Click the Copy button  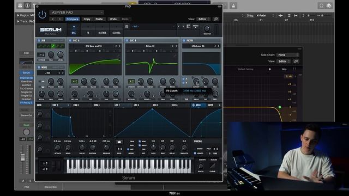[x=87, y=19]
